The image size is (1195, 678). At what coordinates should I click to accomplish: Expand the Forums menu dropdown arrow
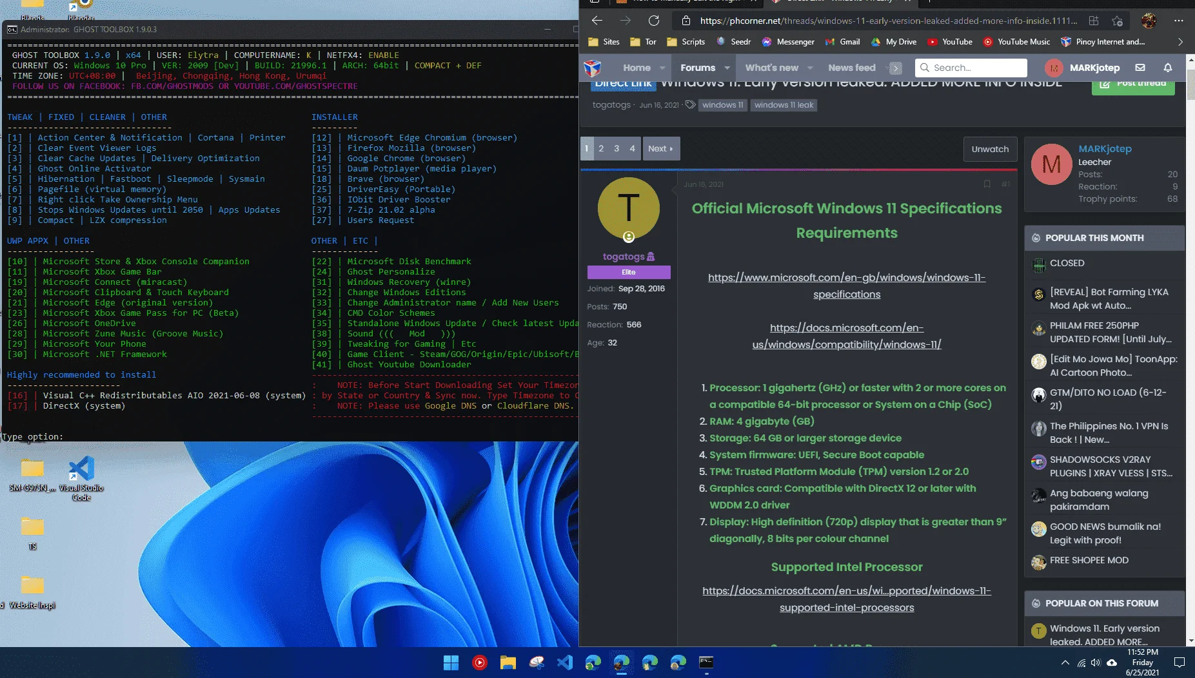[727, 68]
